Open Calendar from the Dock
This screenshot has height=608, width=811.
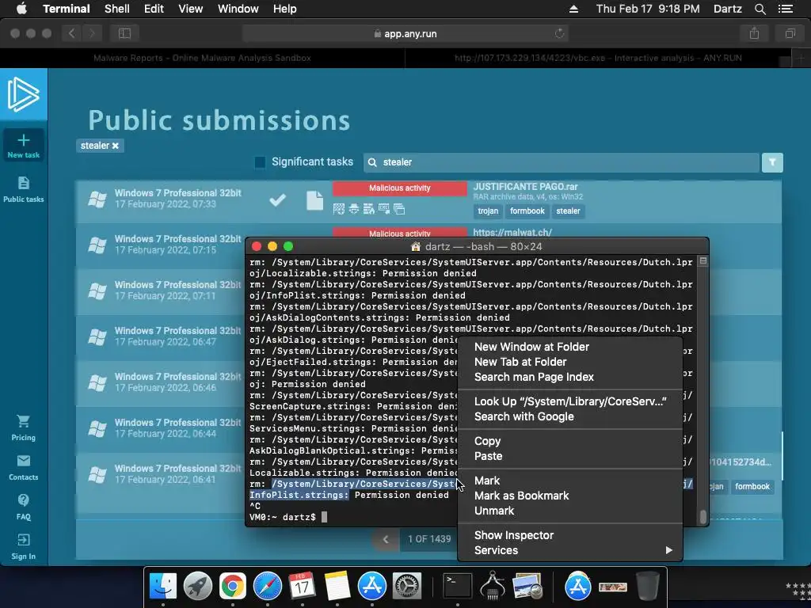click(x=302, y=587)
